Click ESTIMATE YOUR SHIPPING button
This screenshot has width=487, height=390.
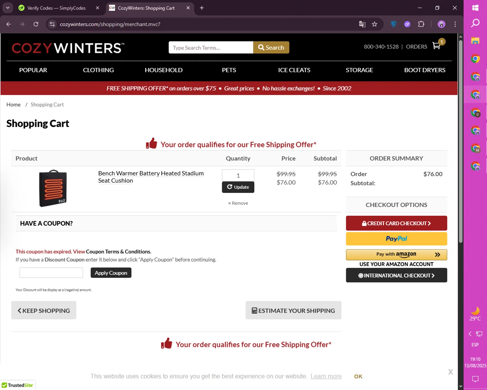293,310
